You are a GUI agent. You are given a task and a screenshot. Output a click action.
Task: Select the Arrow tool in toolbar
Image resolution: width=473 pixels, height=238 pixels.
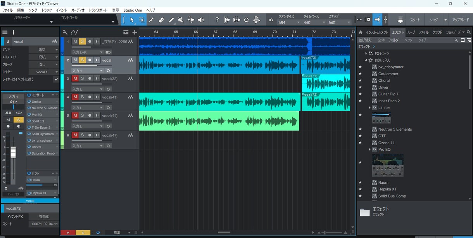[x=132, y=20]
